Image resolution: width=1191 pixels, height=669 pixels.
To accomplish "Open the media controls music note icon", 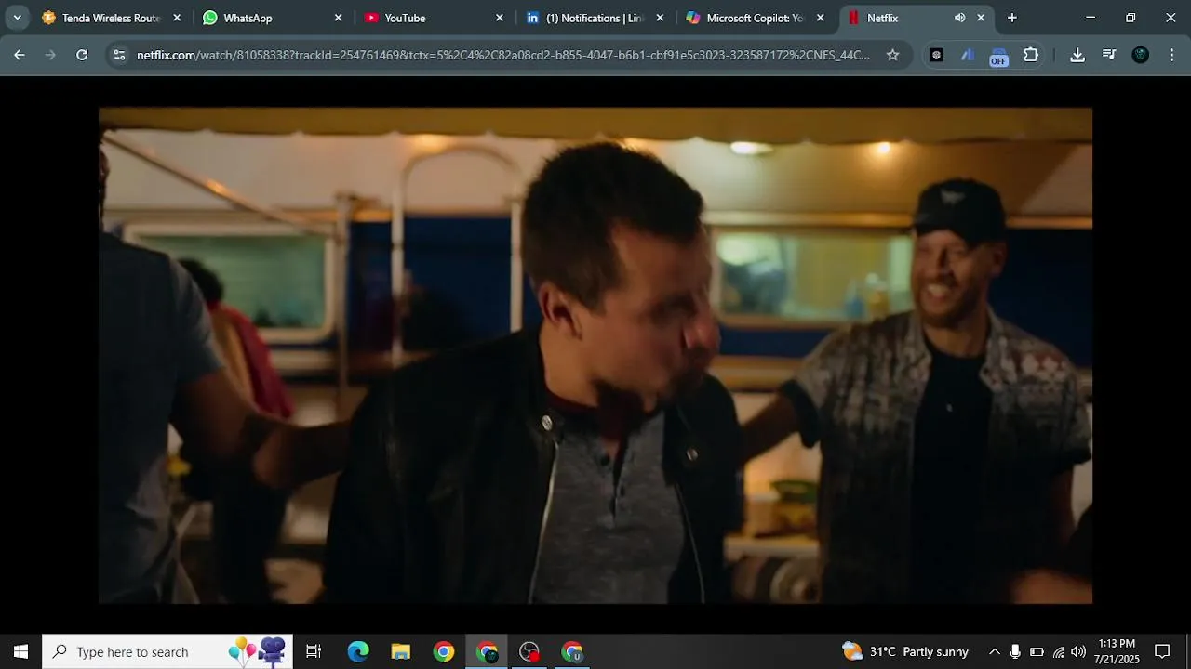I will click(x=1109, y=55).
